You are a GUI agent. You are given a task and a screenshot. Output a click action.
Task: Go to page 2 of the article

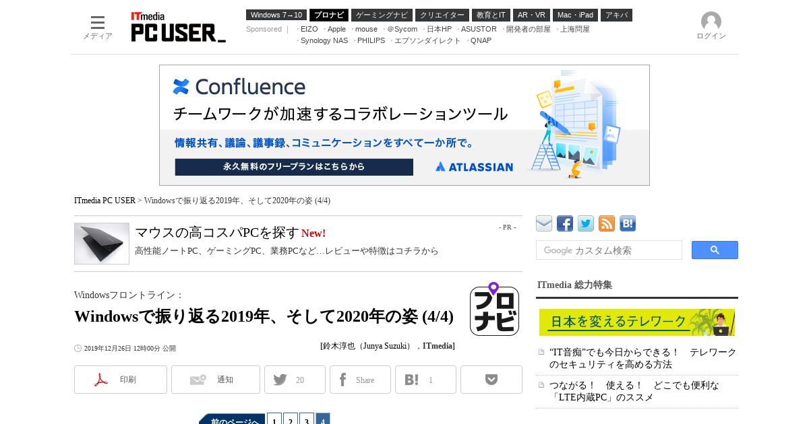pyautogui.click(x=291, y=419)
